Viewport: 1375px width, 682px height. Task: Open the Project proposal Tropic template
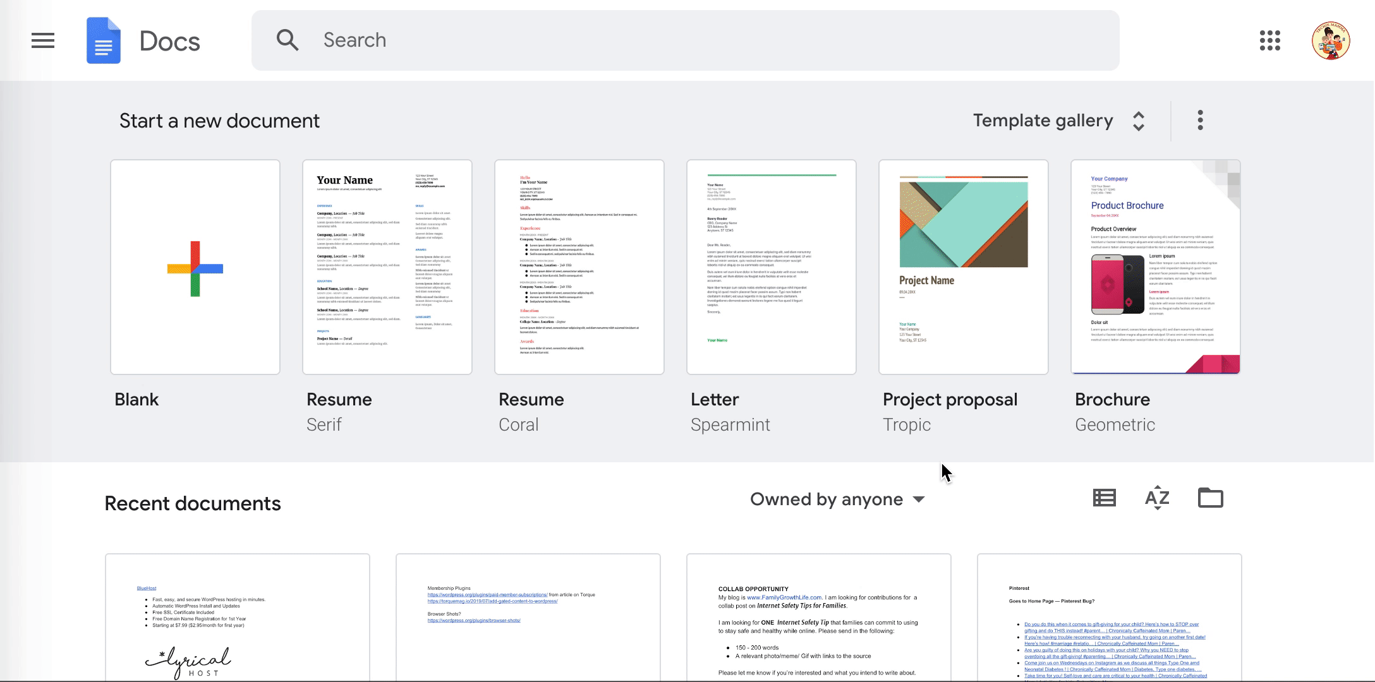[x=964, y=266]
